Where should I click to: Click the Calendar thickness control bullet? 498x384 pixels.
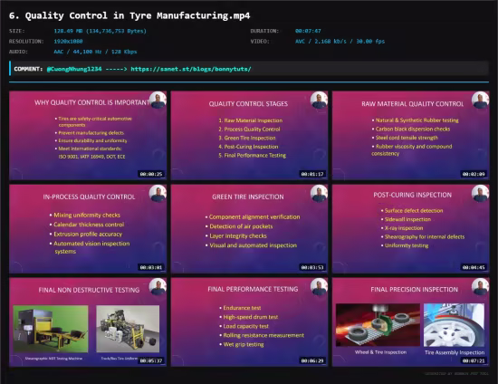click(x=87, y=225)
